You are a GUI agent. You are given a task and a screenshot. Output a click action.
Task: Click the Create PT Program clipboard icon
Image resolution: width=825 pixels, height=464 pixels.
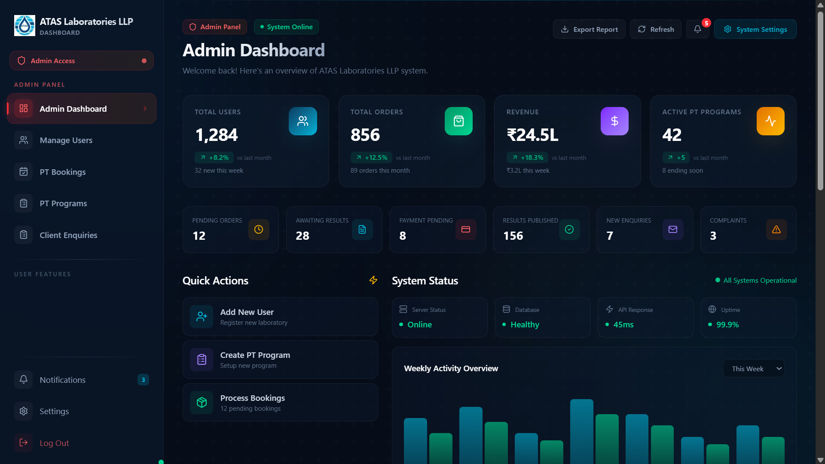[x=202, y=360]
